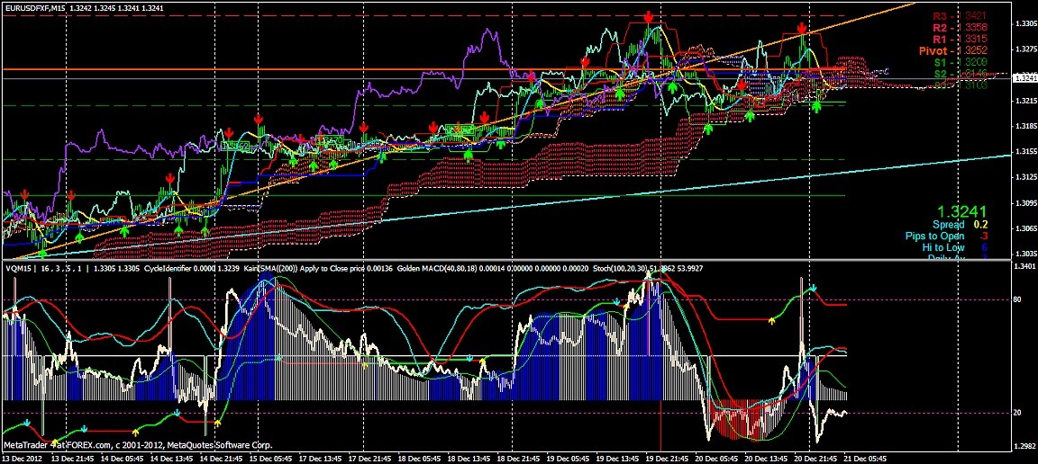
Task: Click the 20 level label on indicator scale
Action: click(1016, 413)
